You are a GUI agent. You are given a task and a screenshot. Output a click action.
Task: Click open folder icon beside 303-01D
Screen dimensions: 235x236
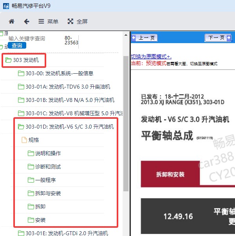click(21, 127)
